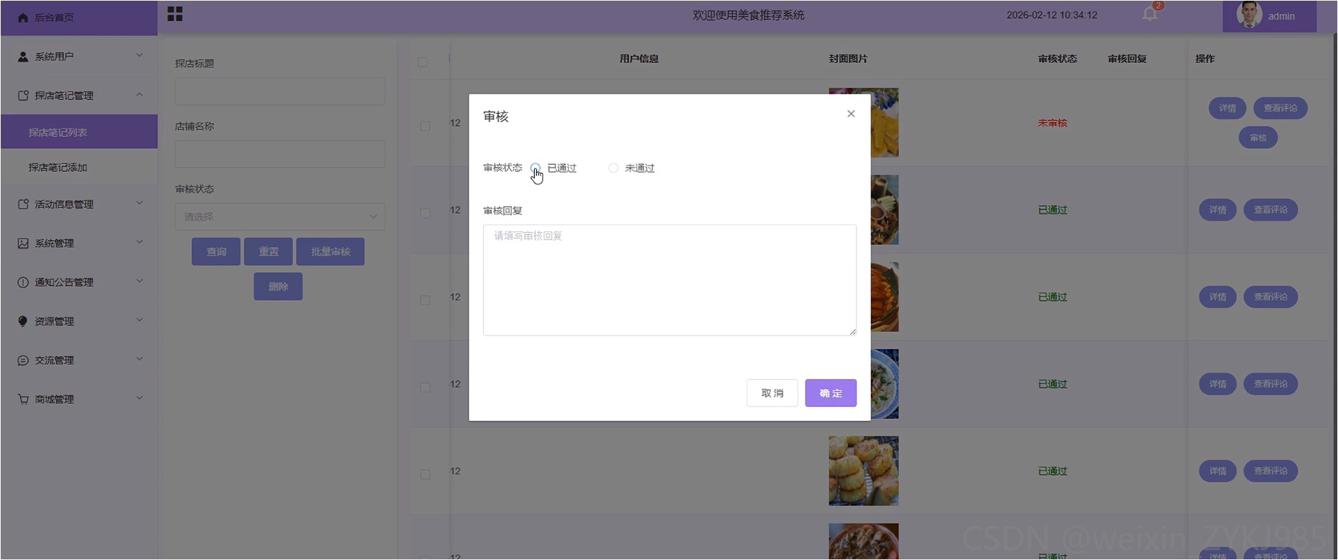Image resolution: width=1338 pixels, height=560 pixels.
Task: Click the picture icon beside 系统管理
Action: click(23, 244)
